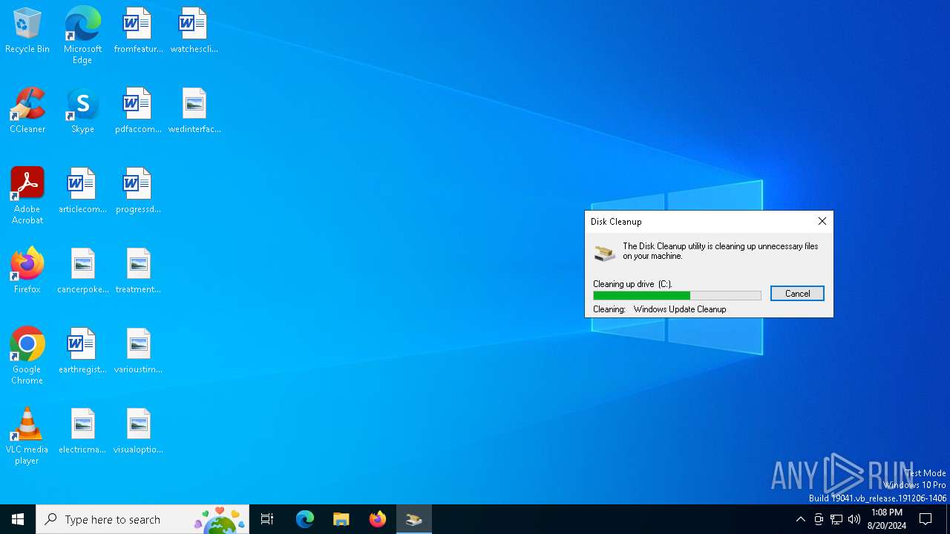
Task: Select the wedinterfac... image file
Action: (194, 111)
